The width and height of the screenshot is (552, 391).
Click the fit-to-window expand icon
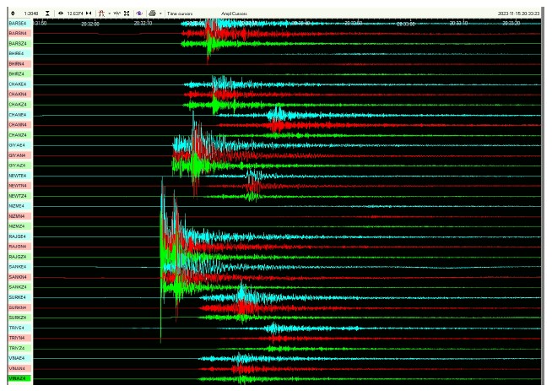(x=127, y=14)
